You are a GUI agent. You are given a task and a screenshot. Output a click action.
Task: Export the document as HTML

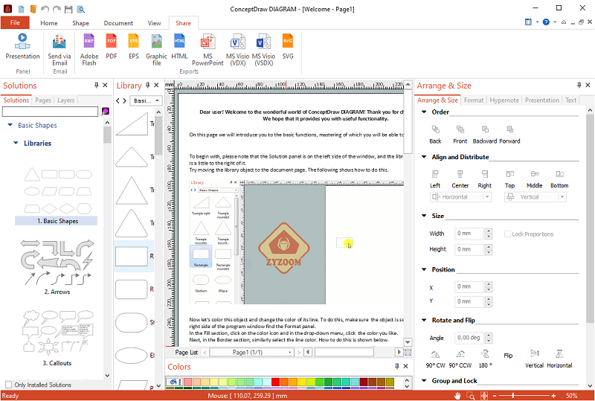179,47
